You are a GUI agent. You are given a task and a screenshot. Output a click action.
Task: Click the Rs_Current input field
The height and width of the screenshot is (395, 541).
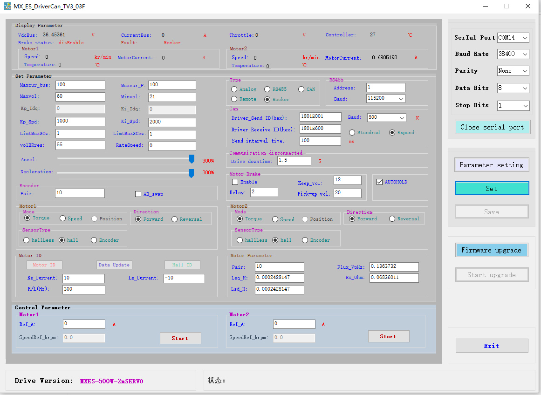pos(84,279)
